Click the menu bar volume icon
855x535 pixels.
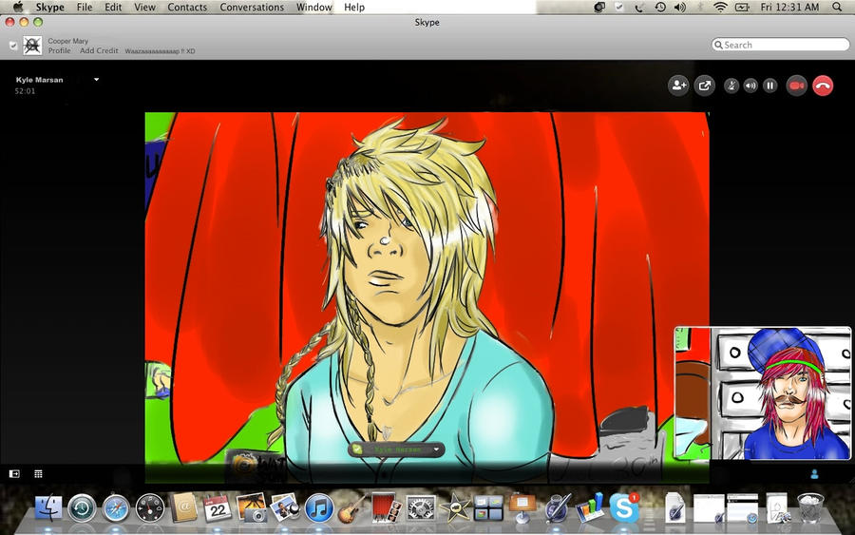[680, 7]
